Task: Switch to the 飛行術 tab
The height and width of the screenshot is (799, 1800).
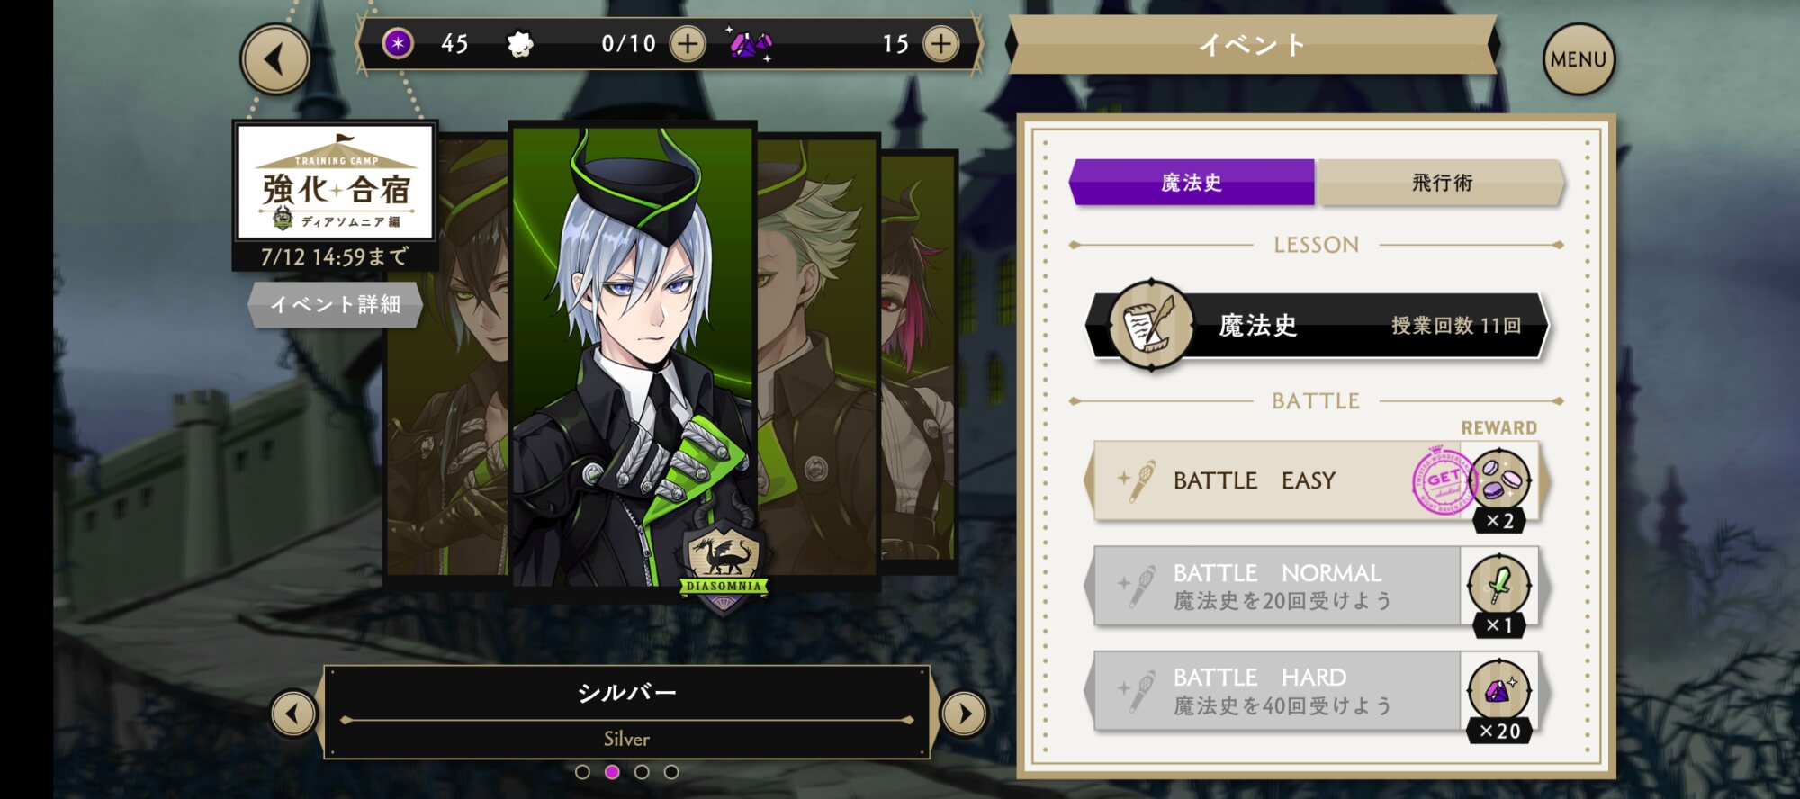Action: tap(1442, 183)
